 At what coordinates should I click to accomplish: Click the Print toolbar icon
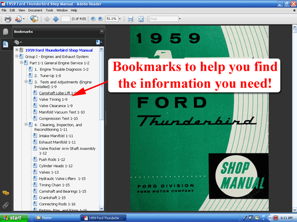(x=8, y=19)
